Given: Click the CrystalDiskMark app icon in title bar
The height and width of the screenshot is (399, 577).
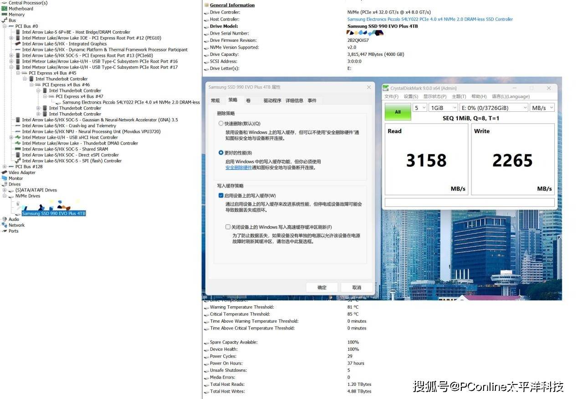Looking at the screenshot, I should click(386, 88).
